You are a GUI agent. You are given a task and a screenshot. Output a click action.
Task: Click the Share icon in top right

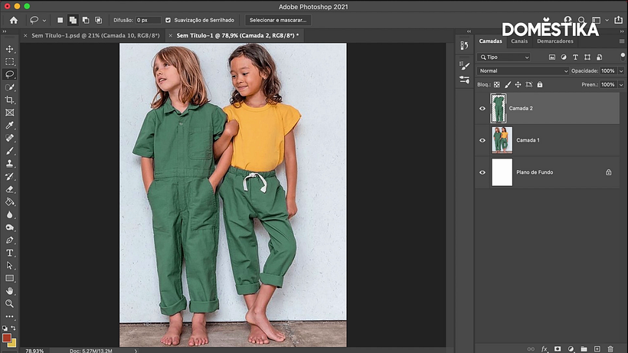click(619, 20)
